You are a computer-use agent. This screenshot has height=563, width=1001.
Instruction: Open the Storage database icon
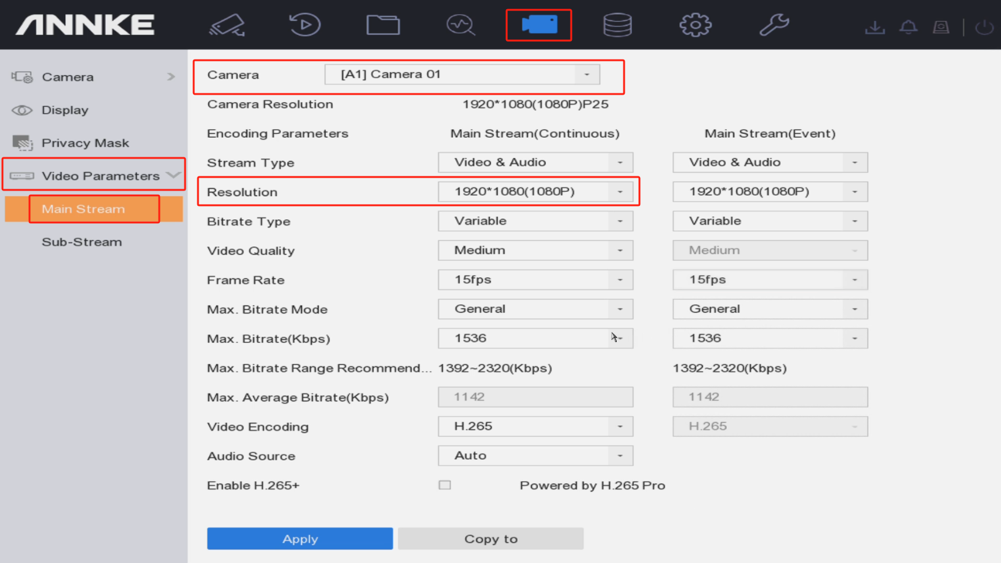click(617, 25)
